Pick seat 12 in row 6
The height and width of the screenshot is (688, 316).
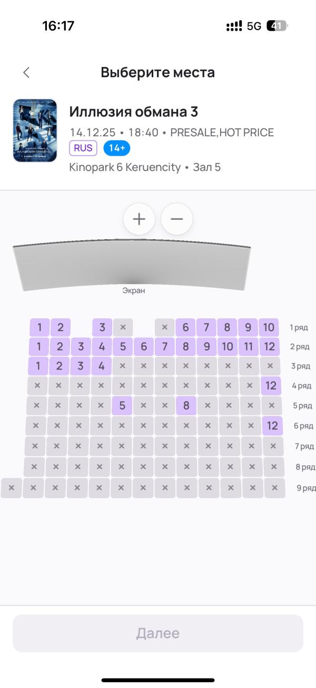[x=272, y=426]
